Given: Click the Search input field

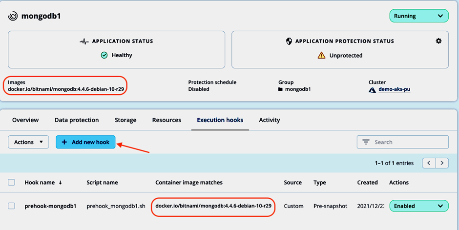Looking at the screenshot, I should [x=403, y=142].
